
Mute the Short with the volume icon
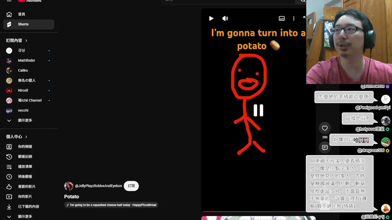[225, 18]
